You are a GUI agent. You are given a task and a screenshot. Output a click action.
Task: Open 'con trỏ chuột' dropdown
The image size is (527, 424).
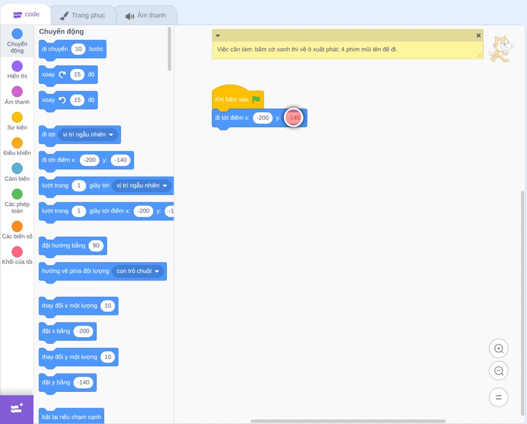point(138,271)
